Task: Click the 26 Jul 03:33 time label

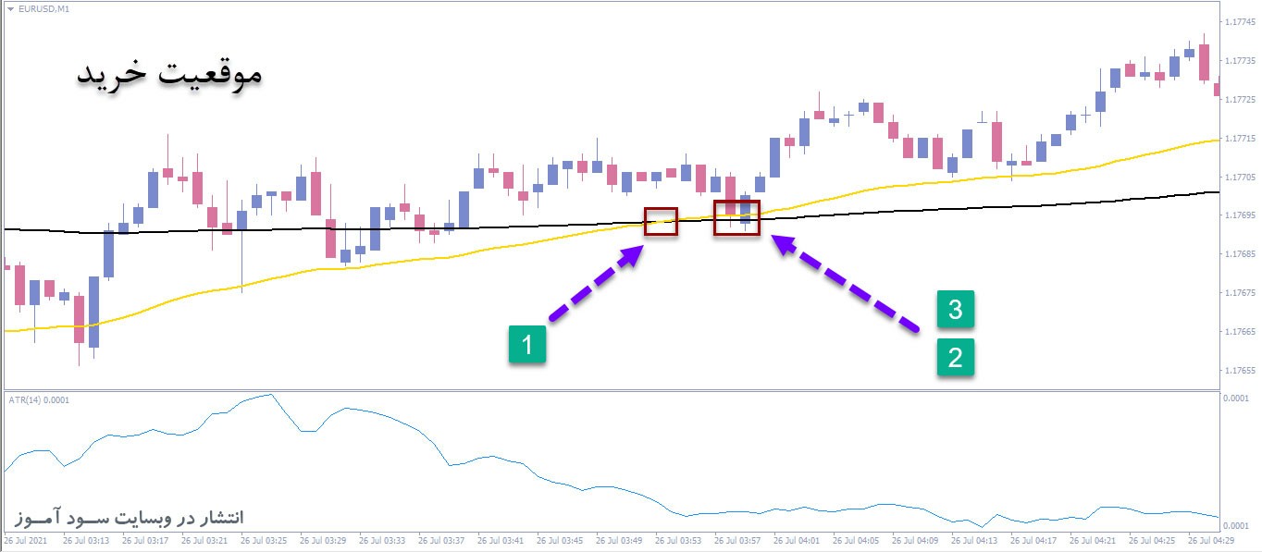Action: (382, 541)
